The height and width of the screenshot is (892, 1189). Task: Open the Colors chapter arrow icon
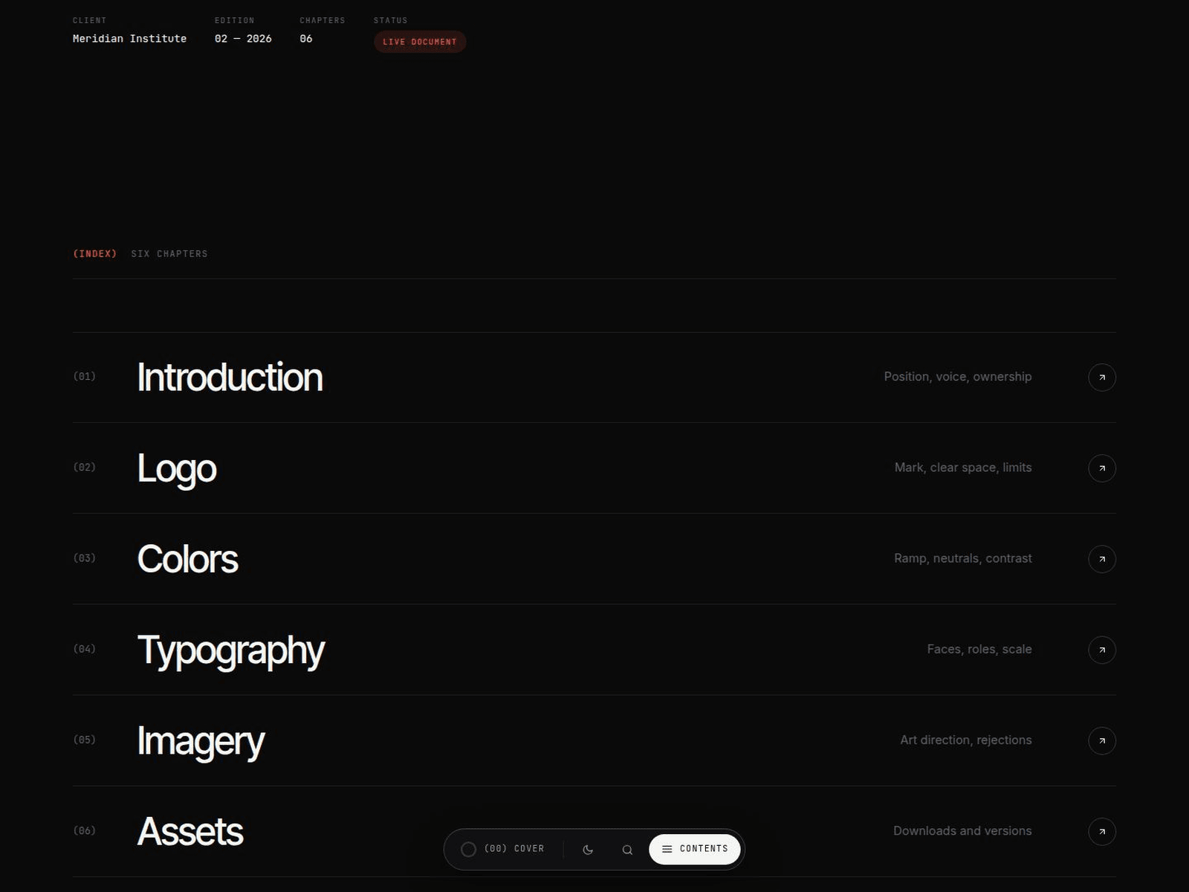pyautogui.click(x=1102, y=559)
